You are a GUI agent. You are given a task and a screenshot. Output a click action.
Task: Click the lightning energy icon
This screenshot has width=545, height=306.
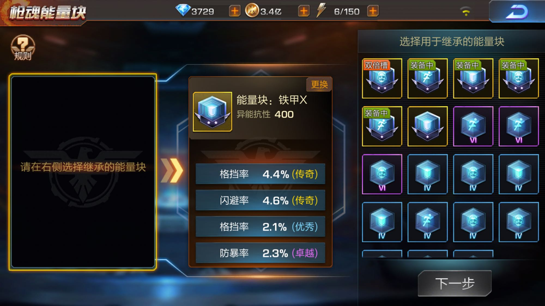pos(321,10)
